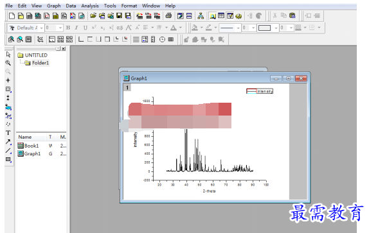Toggle Bold formatting
Image resolution: width=369 pixels, height=233 pixels.
coord(68,28)
